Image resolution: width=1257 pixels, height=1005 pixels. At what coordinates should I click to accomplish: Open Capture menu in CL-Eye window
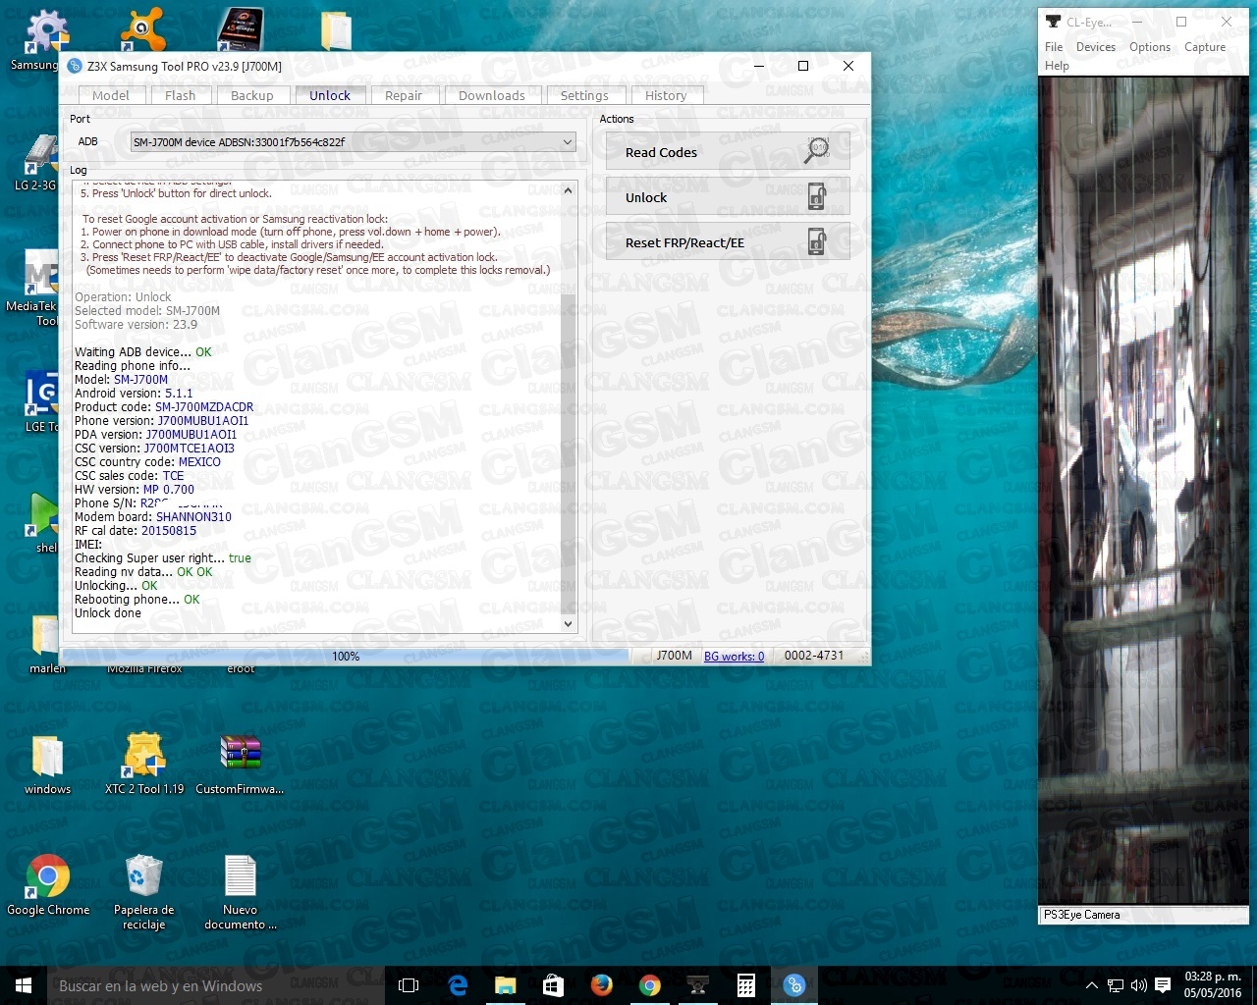click(1205, 47)
